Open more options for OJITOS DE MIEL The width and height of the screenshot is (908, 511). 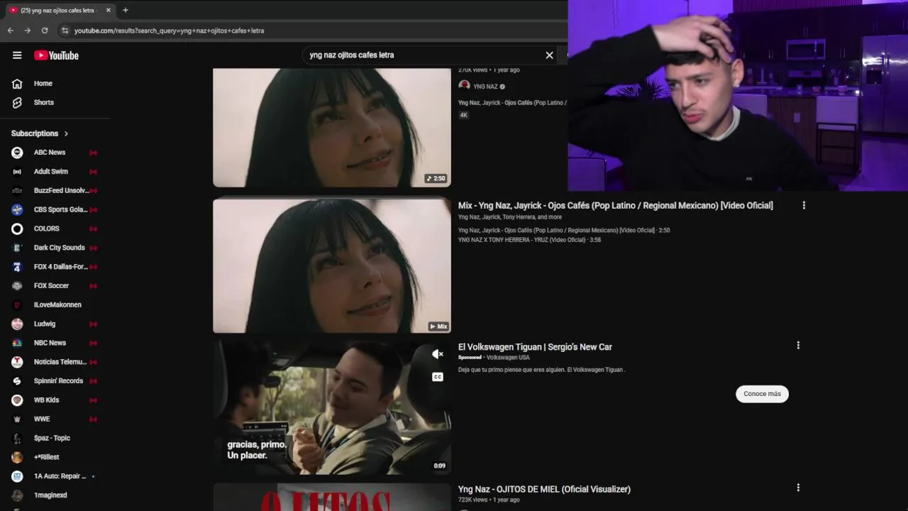798,488
